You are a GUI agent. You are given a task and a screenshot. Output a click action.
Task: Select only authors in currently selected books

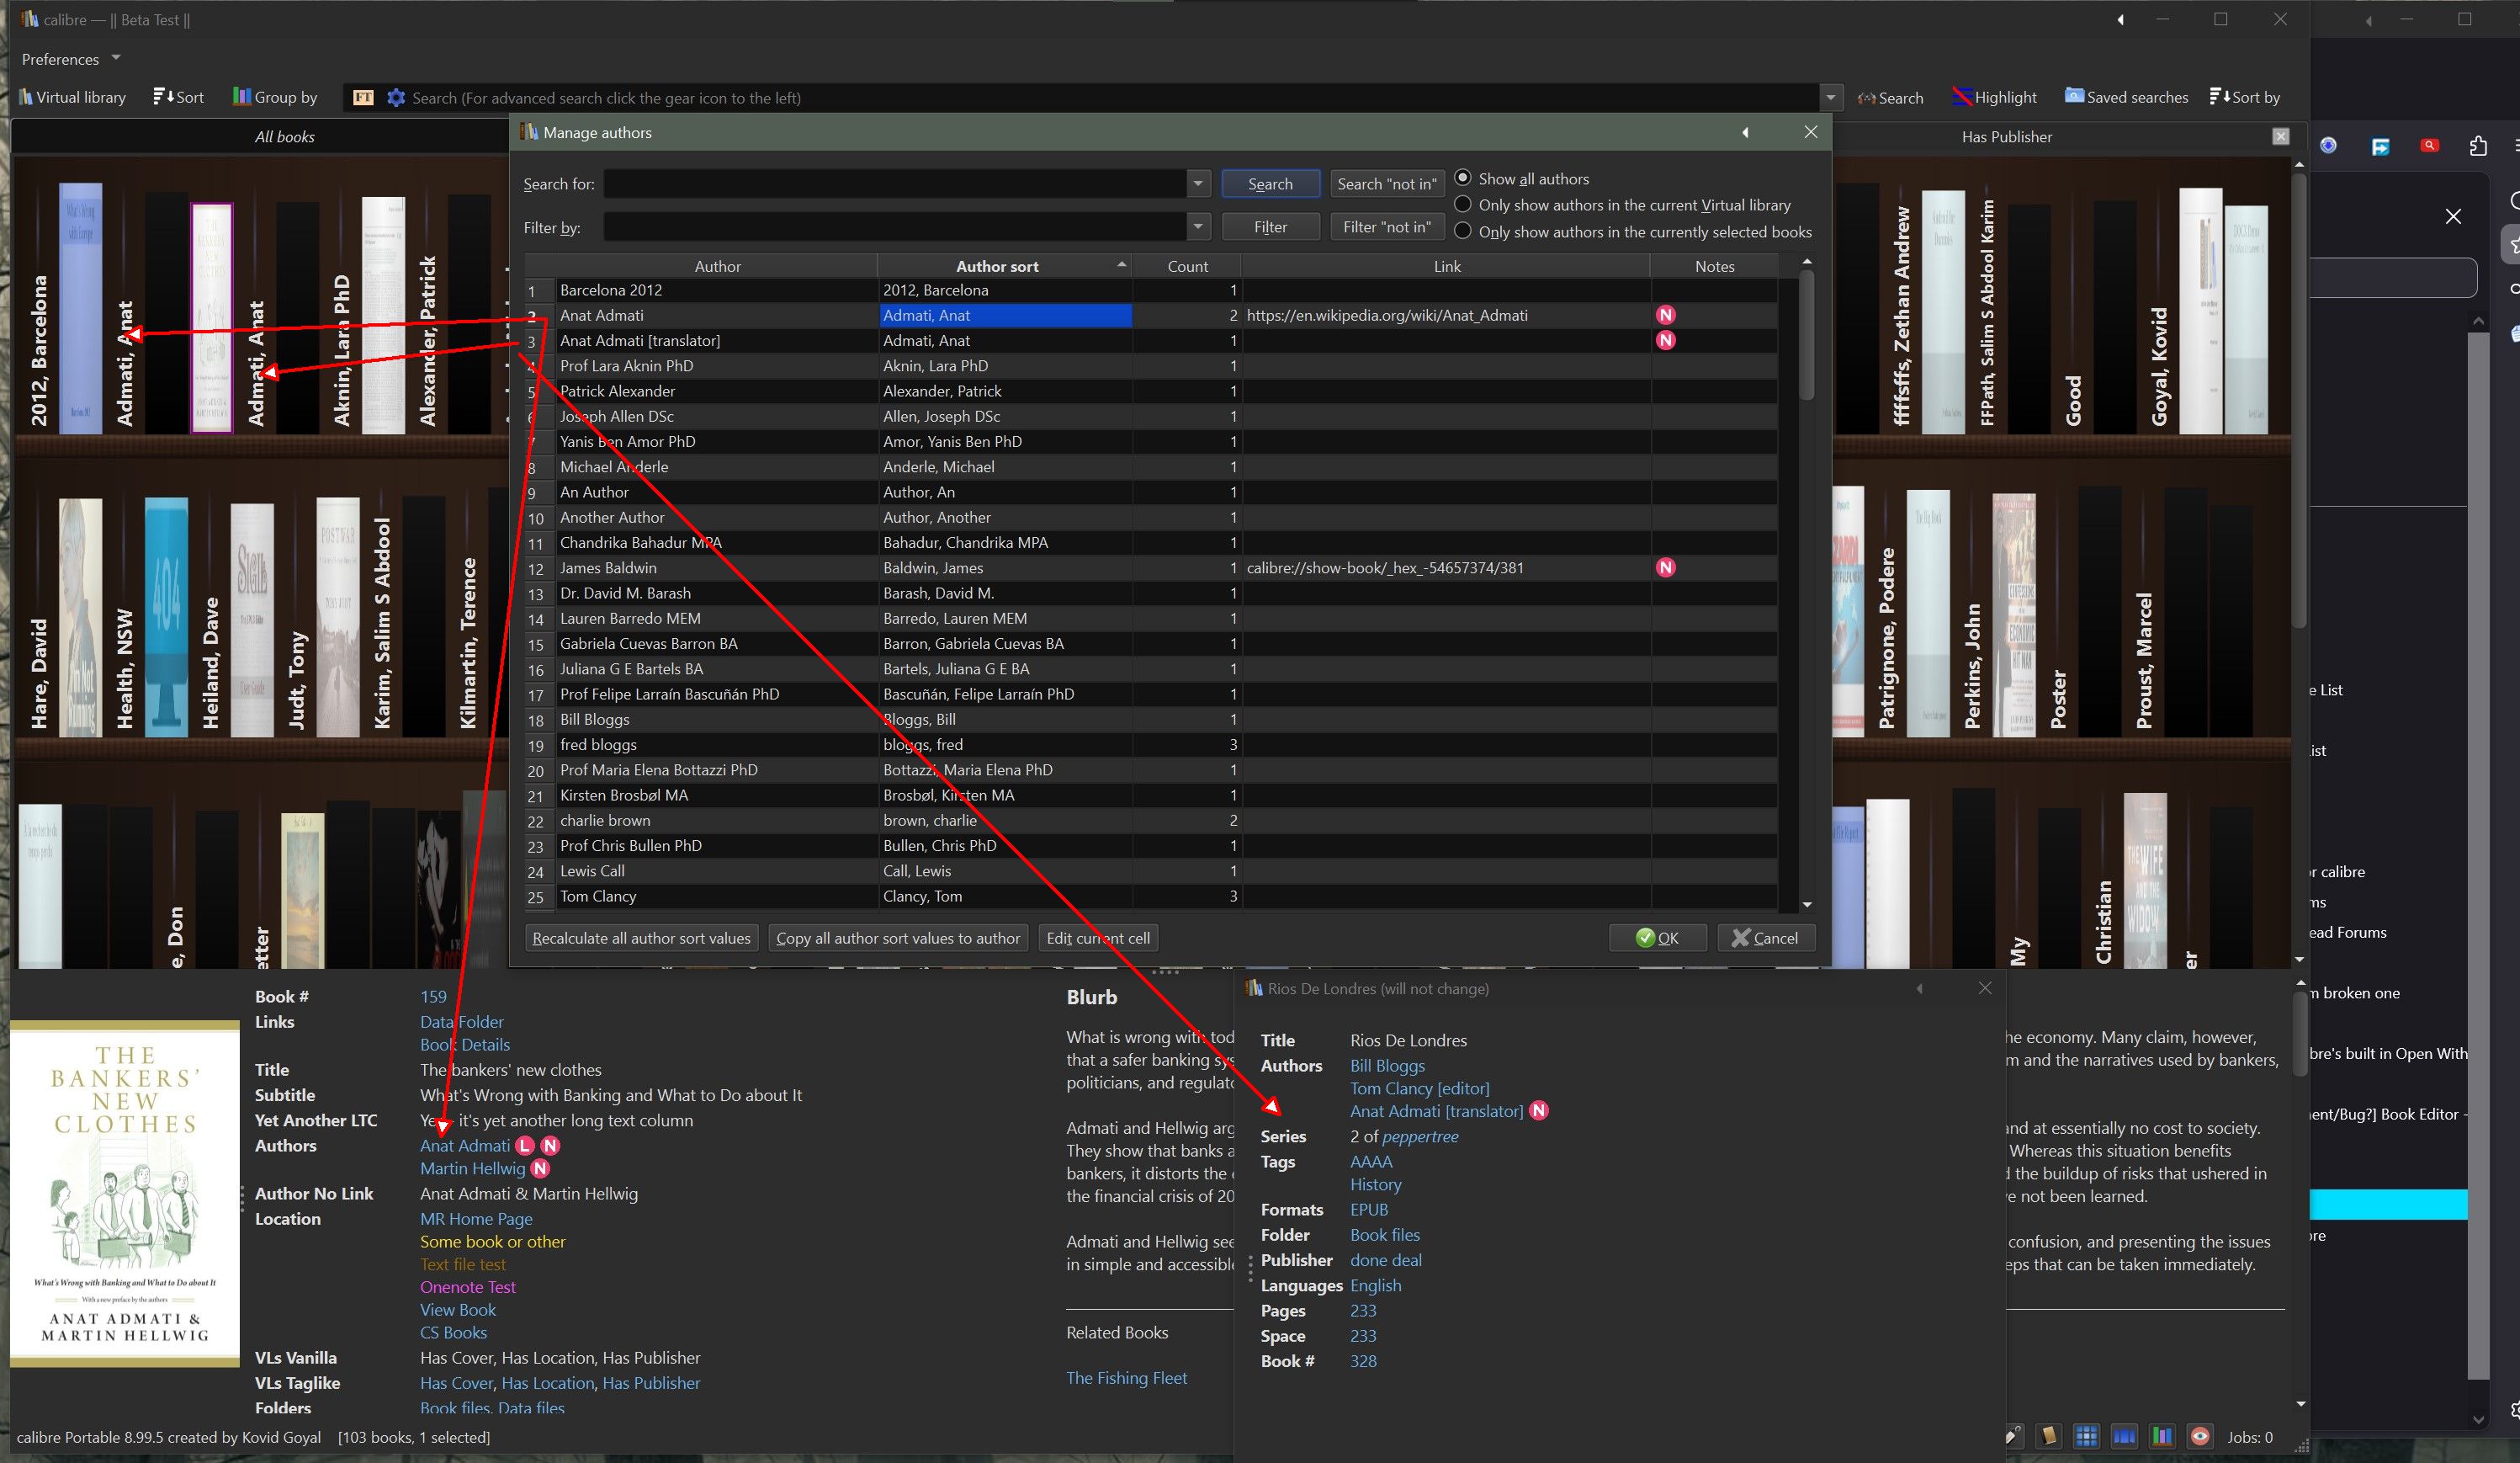[1463, 231]
